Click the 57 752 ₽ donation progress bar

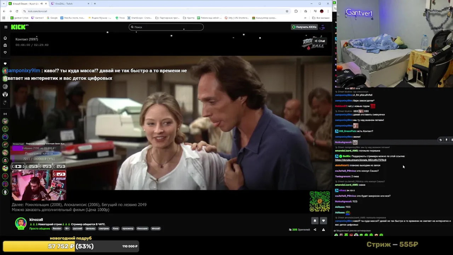(71, 246)
